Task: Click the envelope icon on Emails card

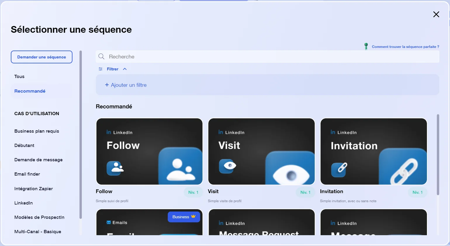Action: [x=109, y=222]
